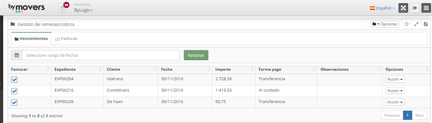Open Acción dropdown for Islatrans row
The image size is (432, 123).
pyautogui.click(x=395, y=79)
